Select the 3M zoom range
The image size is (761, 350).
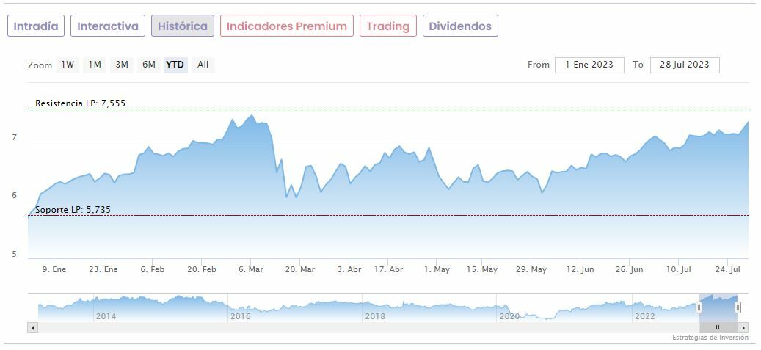(x=122, y=65)
